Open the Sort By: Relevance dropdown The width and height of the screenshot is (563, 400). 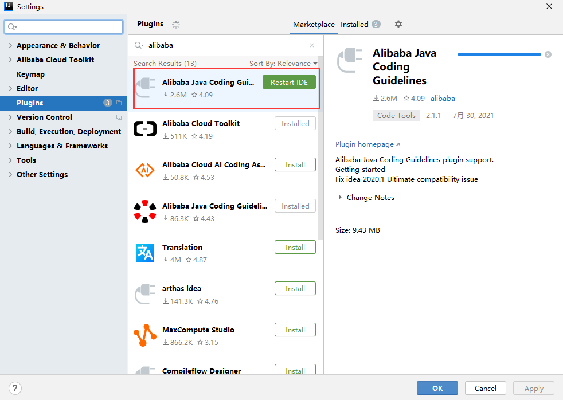tap(283, 64)
